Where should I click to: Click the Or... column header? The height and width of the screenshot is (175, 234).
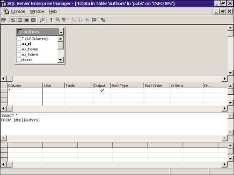tap(215, 85)
